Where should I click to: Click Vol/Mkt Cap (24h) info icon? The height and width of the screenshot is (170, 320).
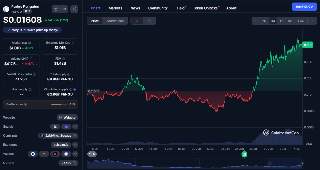(x=34, y=75)
